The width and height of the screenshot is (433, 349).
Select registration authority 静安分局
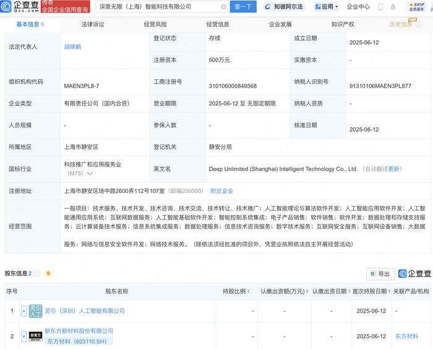220,147
